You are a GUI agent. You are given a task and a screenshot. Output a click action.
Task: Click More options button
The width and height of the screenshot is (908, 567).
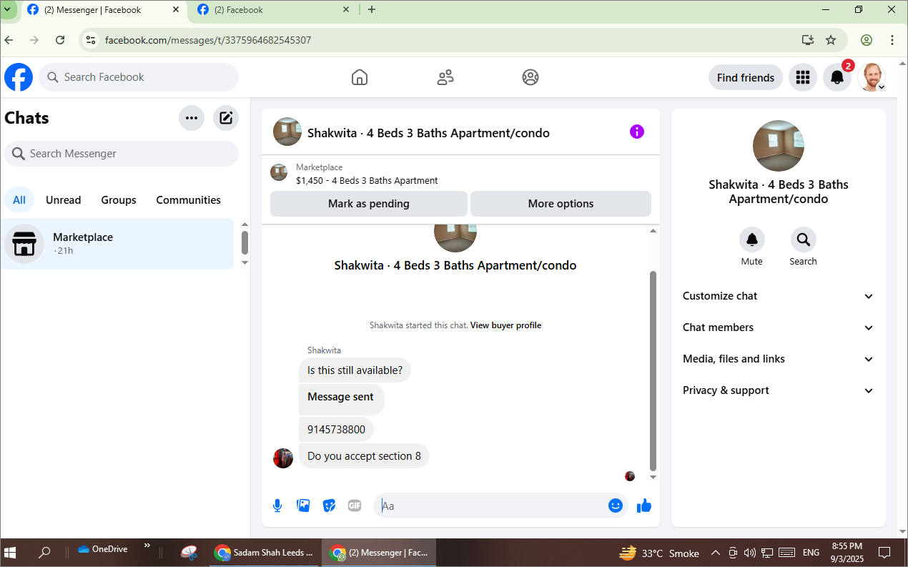click(x=561, y=204)
